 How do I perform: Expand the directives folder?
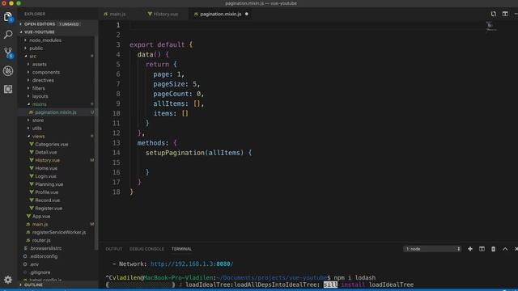[43, 80]
